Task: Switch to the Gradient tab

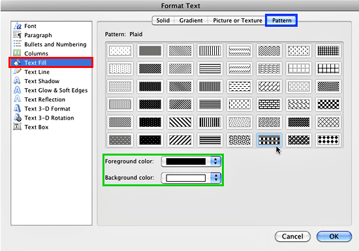Action: 191,20
